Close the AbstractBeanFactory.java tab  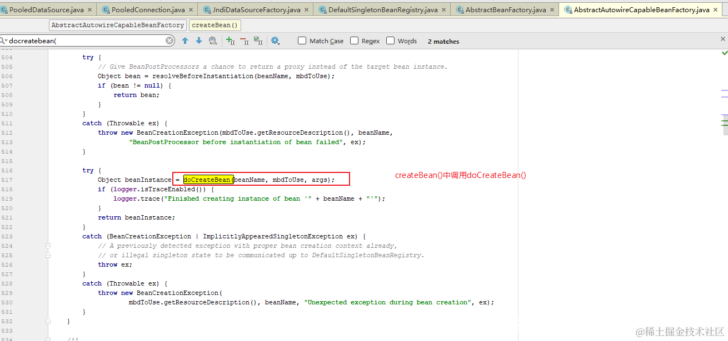point(552,10)
